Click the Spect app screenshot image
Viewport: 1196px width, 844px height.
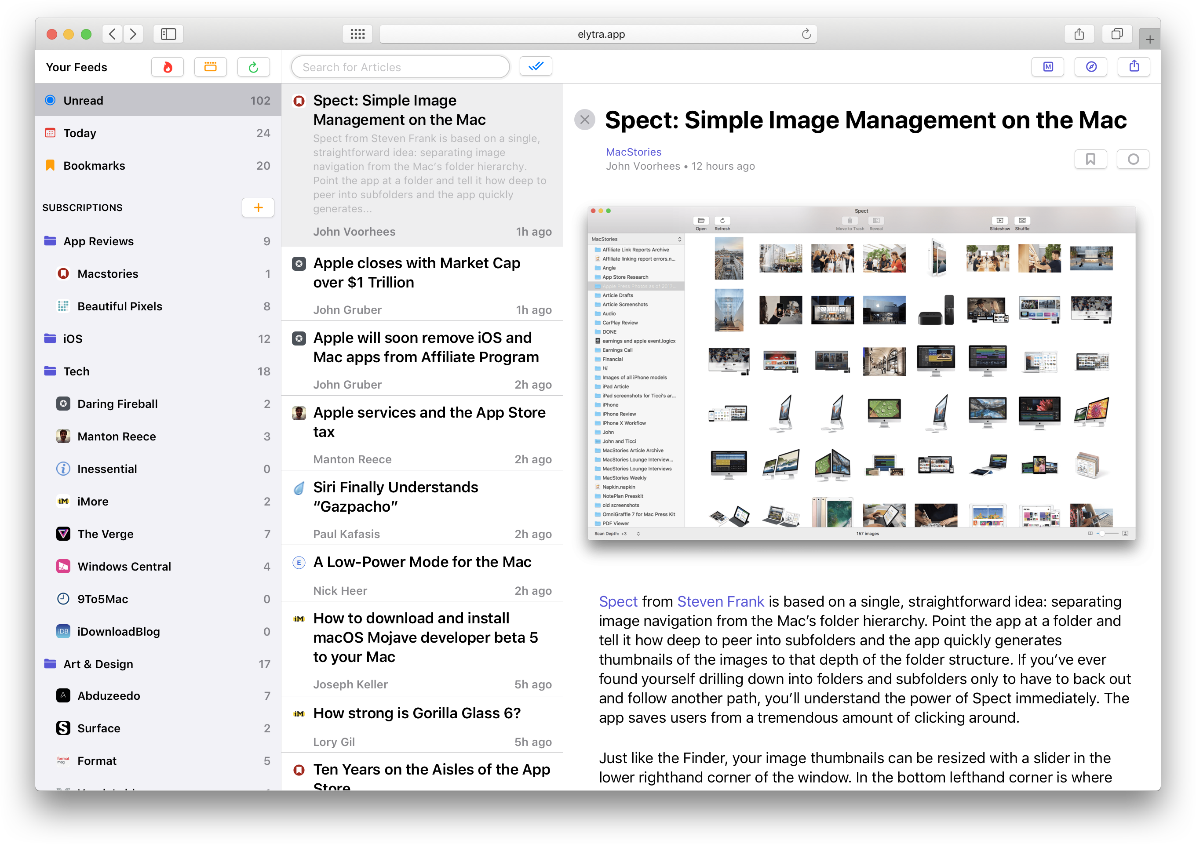[x=861, y=373]
